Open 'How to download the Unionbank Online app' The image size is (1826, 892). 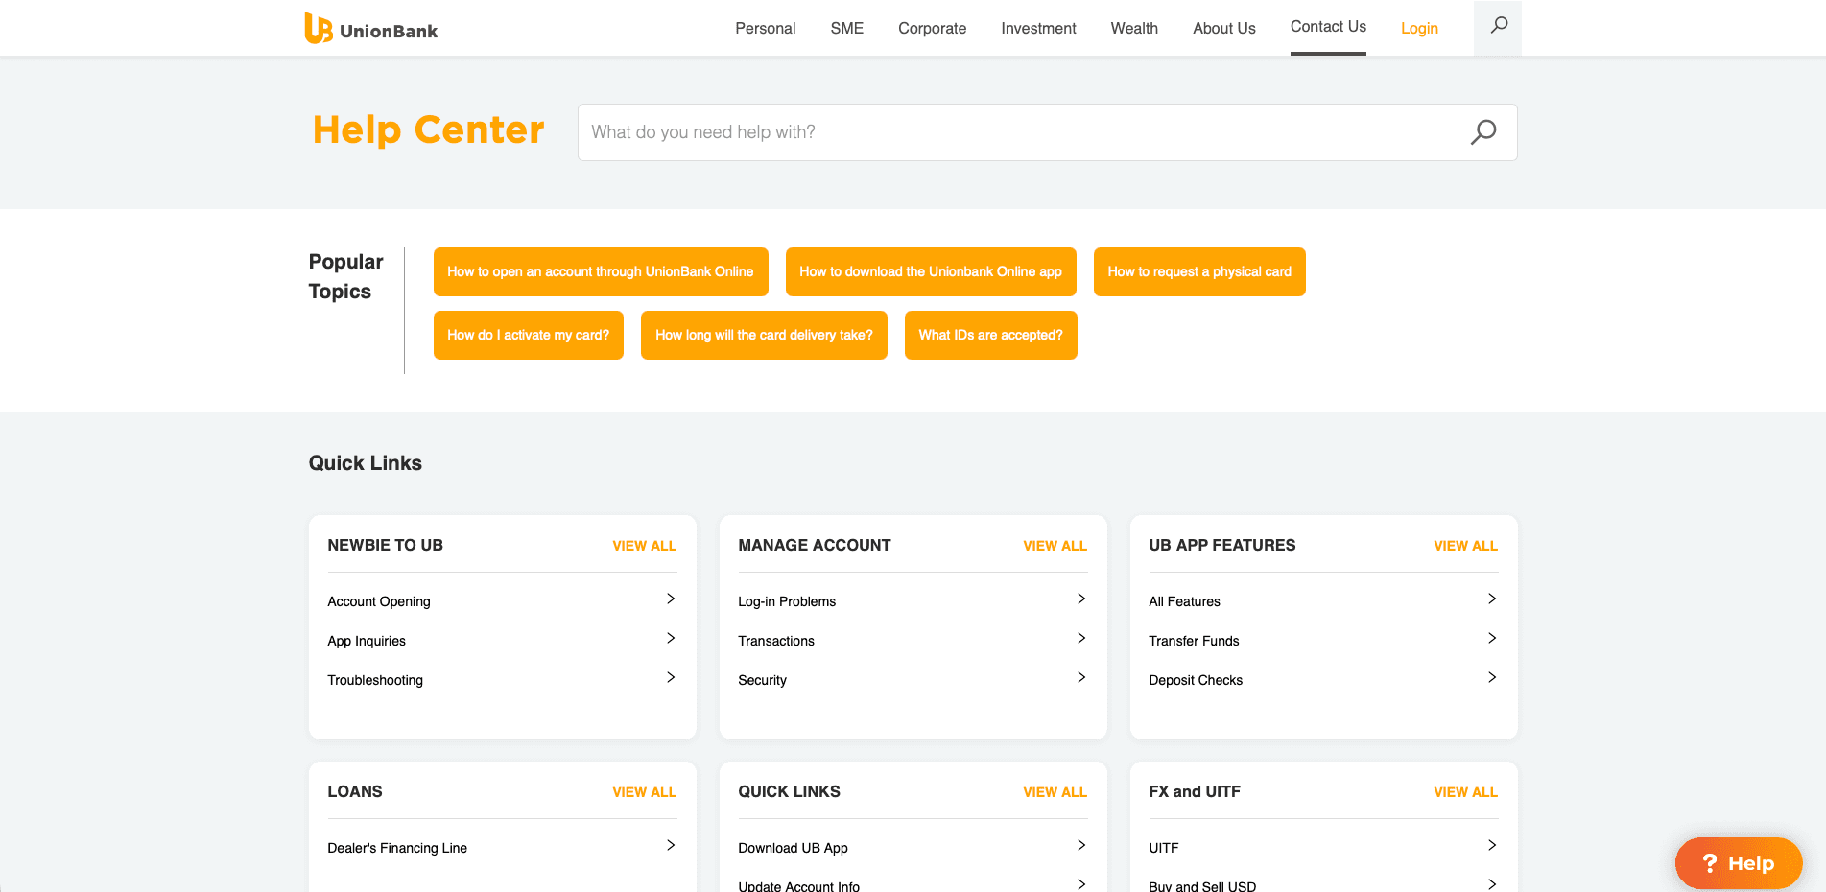(x=931, y=272)
